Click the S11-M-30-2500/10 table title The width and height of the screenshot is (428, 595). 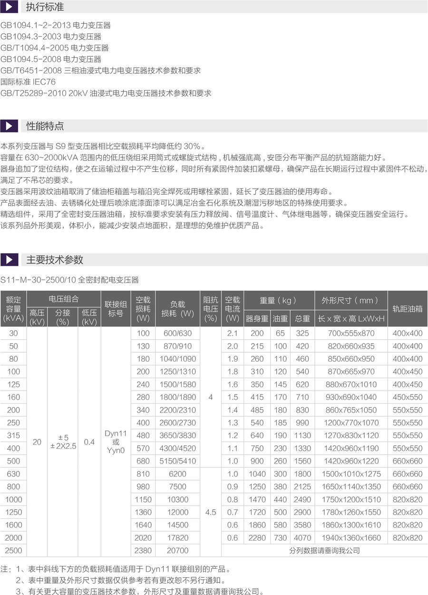coord(69,280)
